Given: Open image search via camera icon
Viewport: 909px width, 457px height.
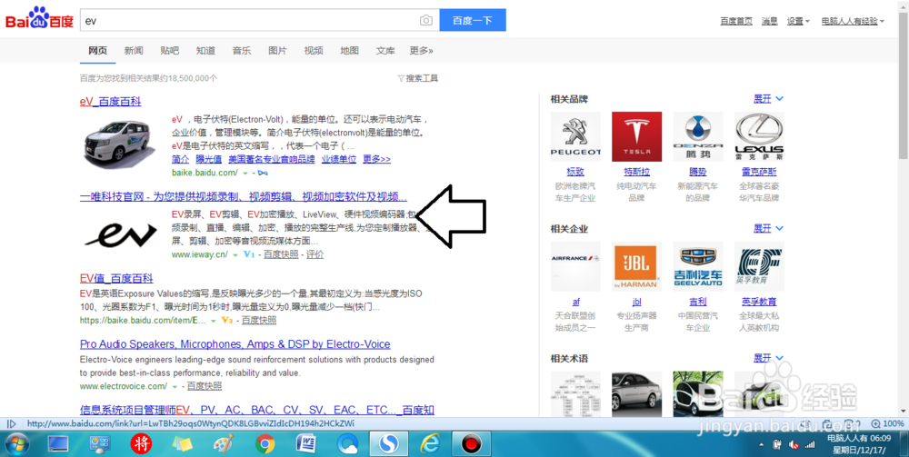Looking at the screenshot, I should [x=426, y=20].
